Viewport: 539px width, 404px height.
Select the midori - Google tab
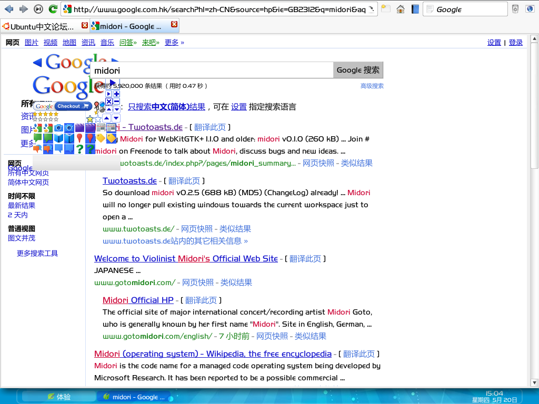pyautogui.click(x=134, y=25)
